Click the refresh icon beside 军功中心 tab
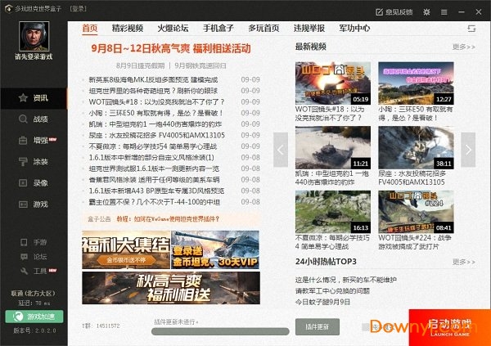The height and width of the screenshot is (346, 491). tap(471, 29)
